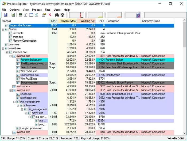
Task: Click the csrss.exe process icon
Action: pos(7,45)
